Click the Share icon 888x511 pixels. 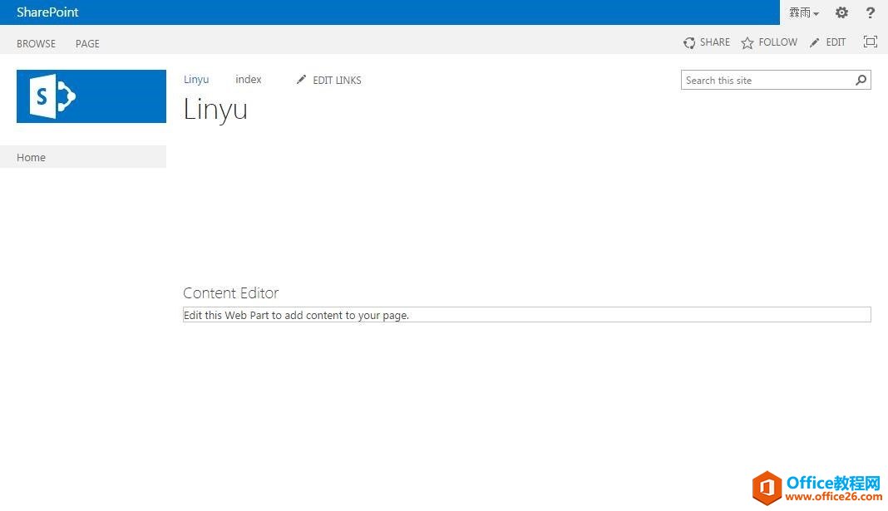click(x=689, y=42)
